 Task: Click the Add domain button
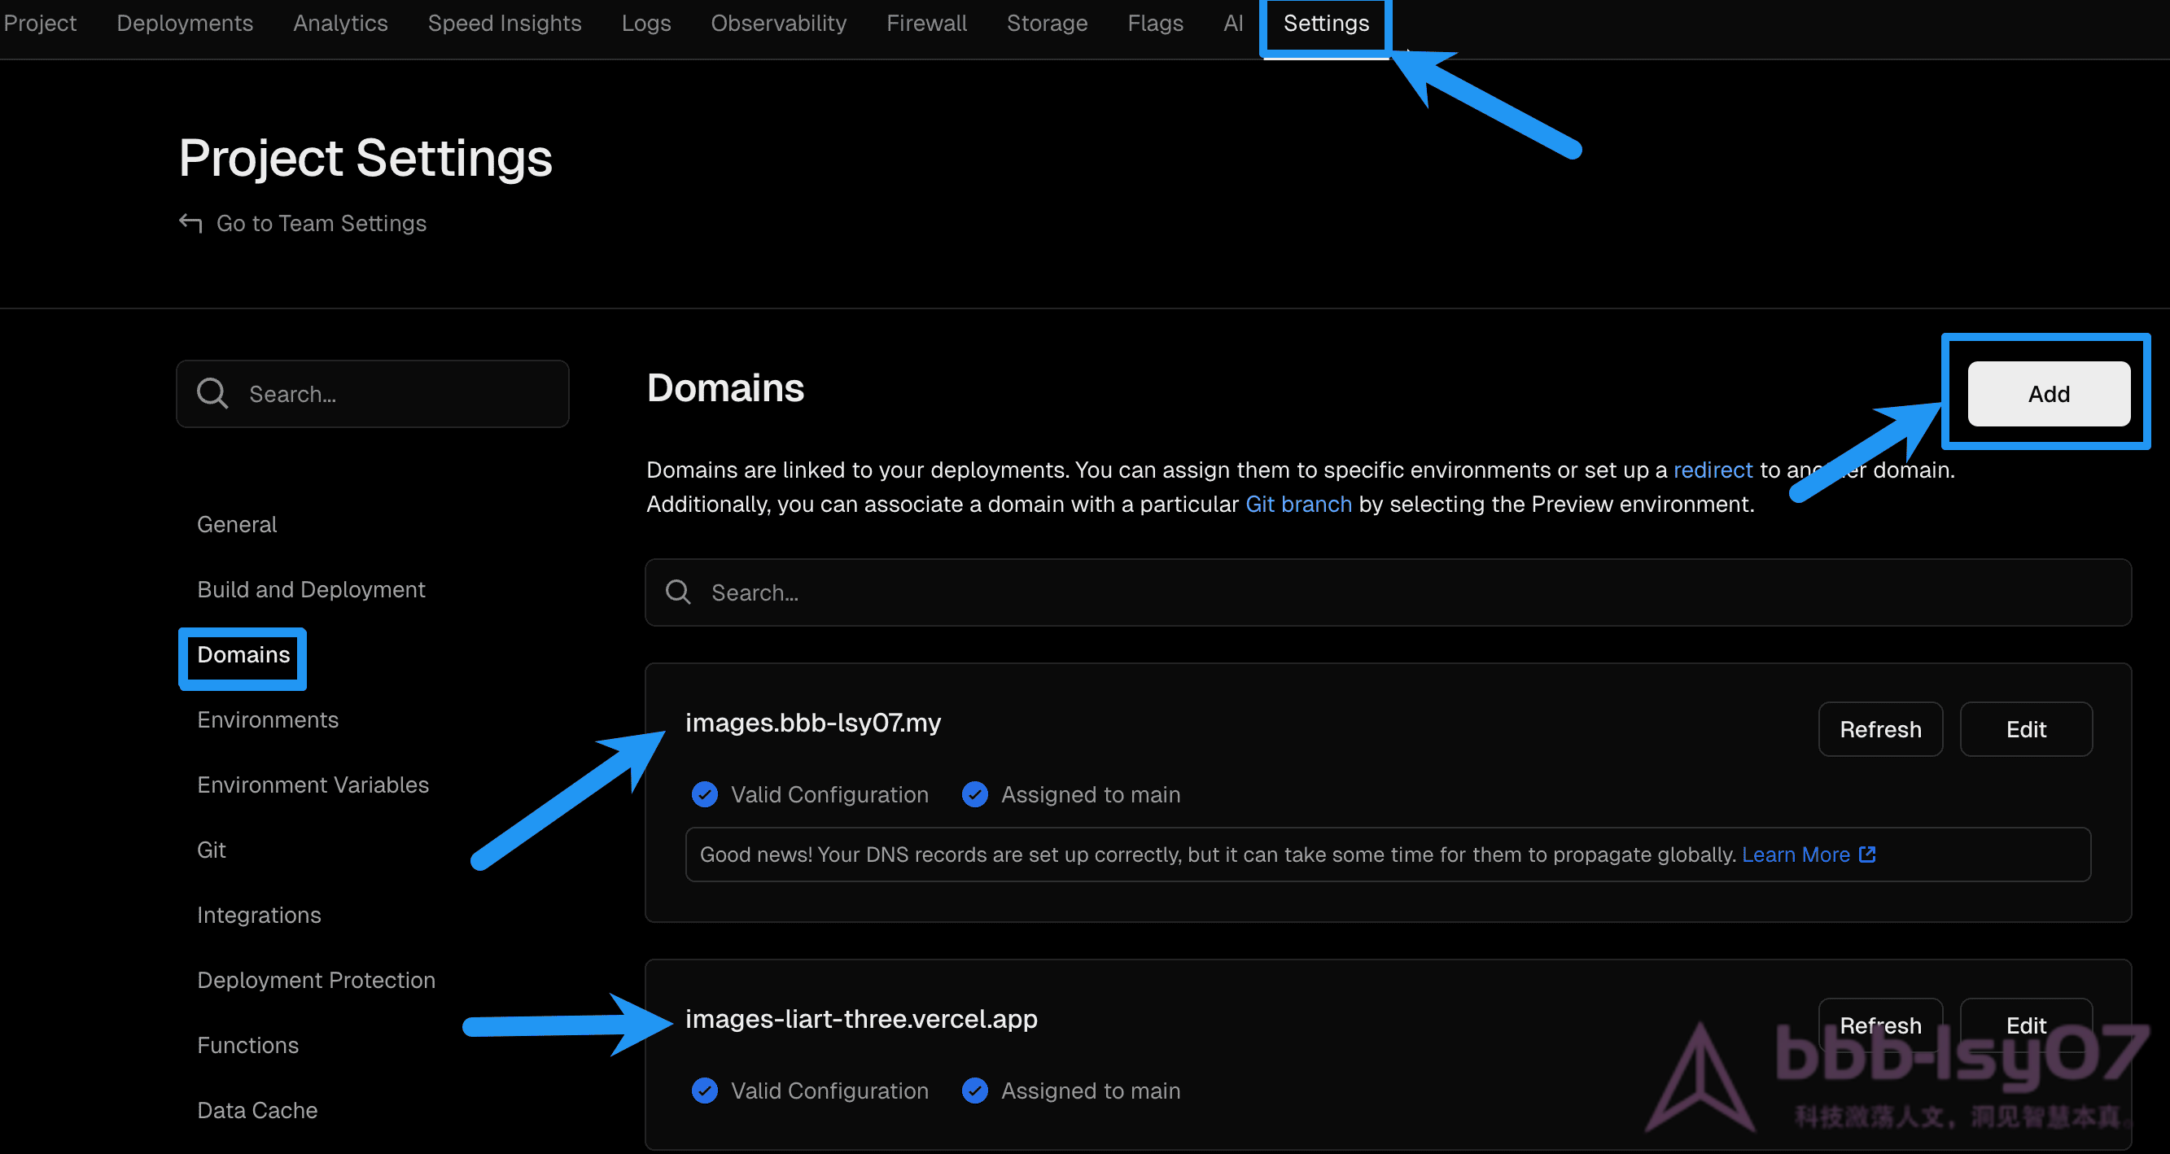2049,393
